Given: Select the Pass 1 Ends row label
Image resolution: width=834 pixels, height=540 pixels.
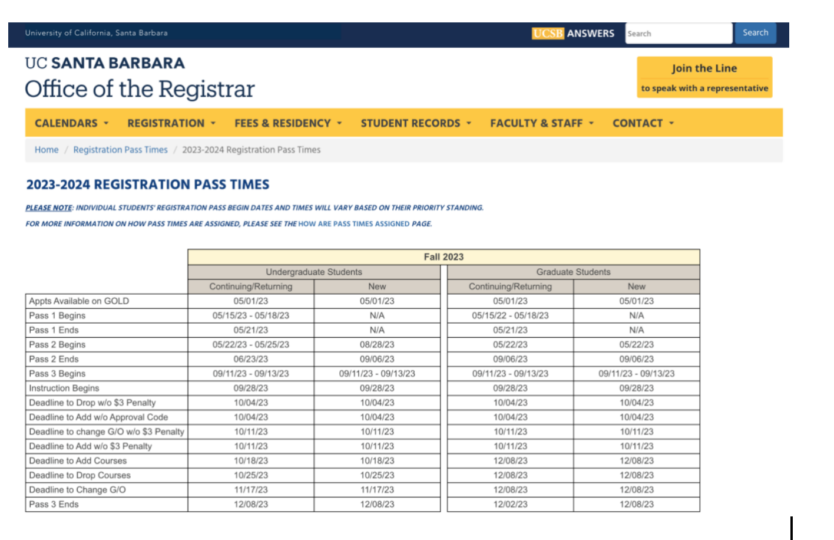Looking at the screenshot, I should [x=54, y=330].
